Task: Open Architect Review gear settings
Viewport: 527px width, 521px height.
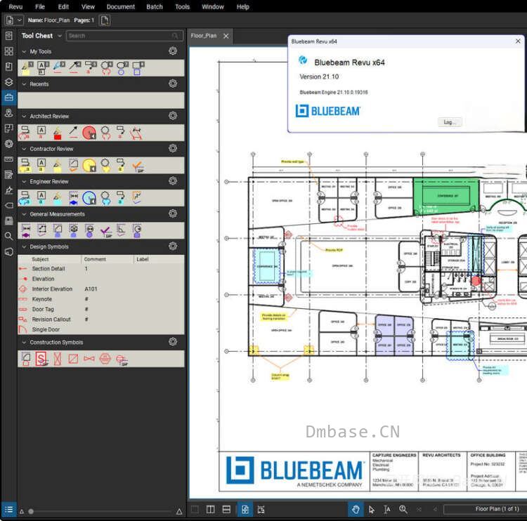Action: pyautogui.click(x=173, y=116)
